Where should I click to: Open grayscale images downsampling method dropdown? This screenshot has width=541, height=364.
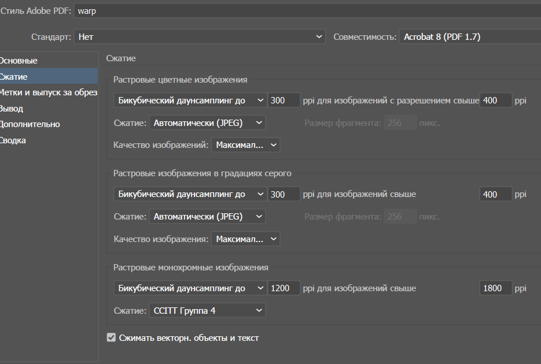190,194
